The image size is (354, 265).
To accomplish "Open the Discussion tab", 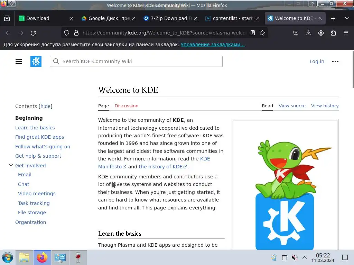I will (x=127, y=106).
